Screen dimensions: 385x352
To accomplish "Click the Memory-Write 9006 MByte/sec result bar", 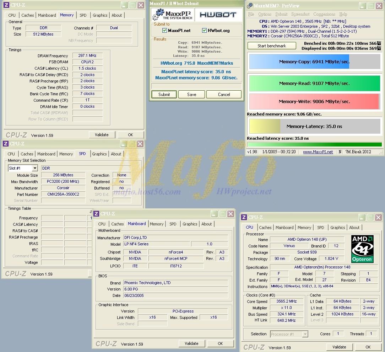I will (315, 102).
